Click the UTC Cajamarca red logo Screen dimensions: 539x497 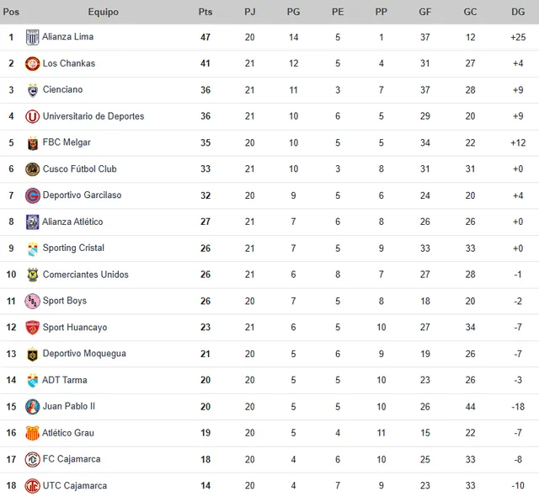pyautogui.click(x=32, y=486)
